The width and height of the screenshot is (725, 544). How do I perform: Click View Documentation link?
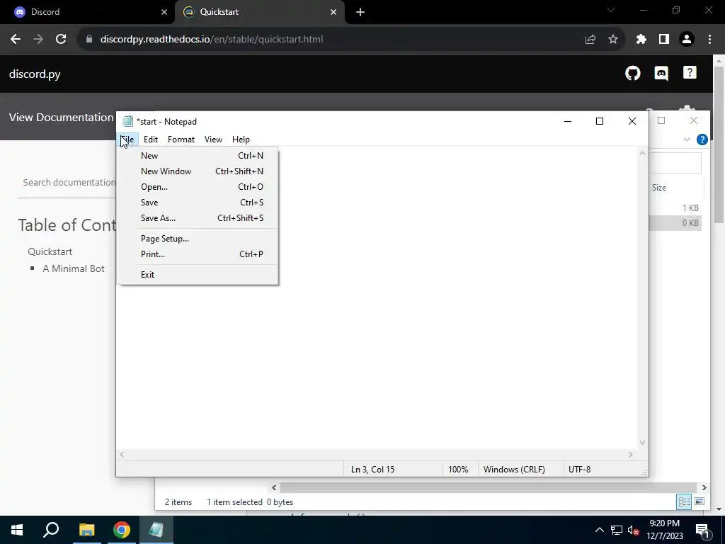pyautogui.click(x=61, y=117)
